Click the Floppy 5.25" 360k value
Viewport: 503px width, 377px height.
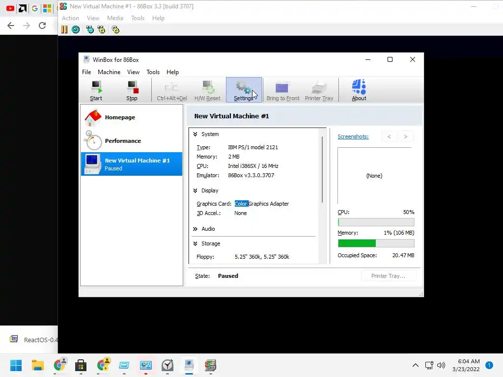[262, 257]
